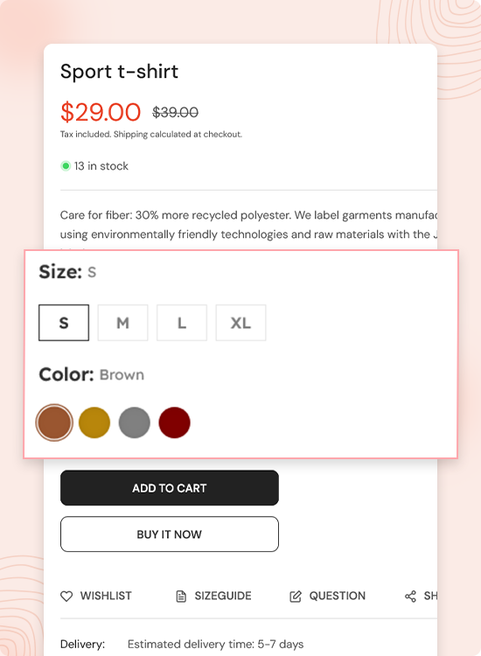The width and height of the screenshot is (481, 656).
Task: Click the heart icon beside Wishlist
Action: pyautogui.click(x=66, y=597)
